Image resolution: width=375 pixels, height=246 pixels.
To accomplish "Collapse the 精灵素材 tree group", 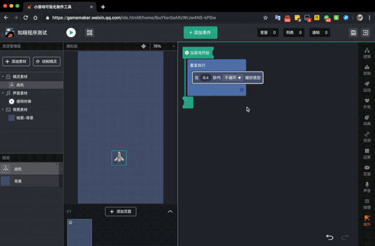I will (x=3, y=77).
